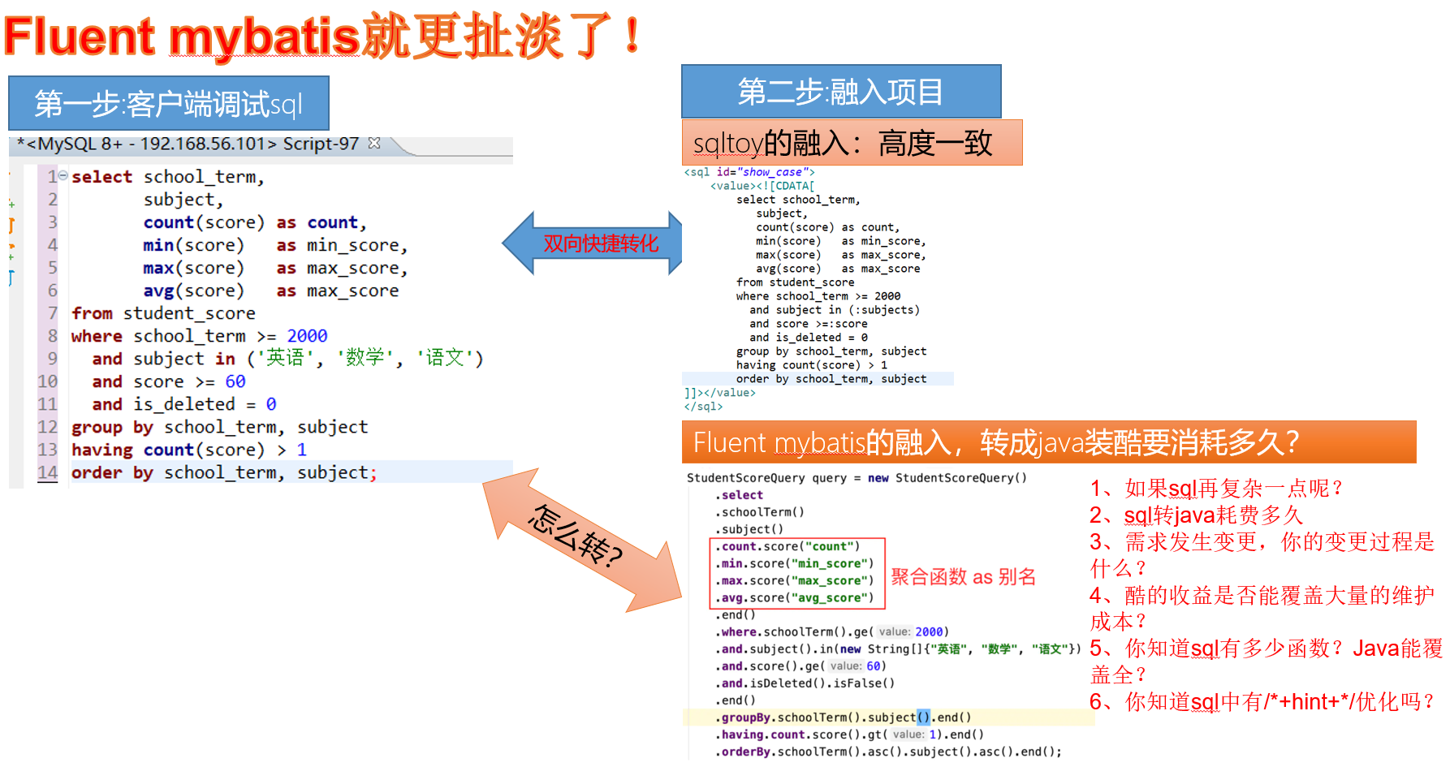Click the 第一步:客户端调试sql header
The height and width of the screenshot is (767, 1450).
167,103
